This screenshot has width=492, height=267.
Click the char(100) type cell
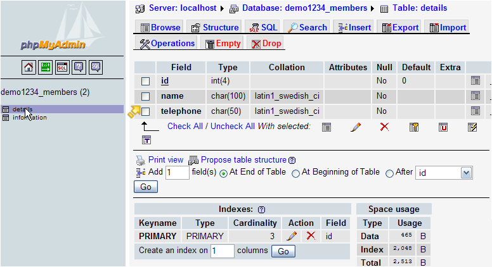tap(228, 96)
